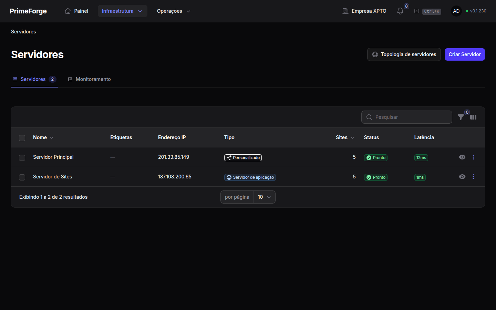The height and width of the screenshot is (310, 496).
Task: Sort the table by Nome column
Action: click(43, 137)
